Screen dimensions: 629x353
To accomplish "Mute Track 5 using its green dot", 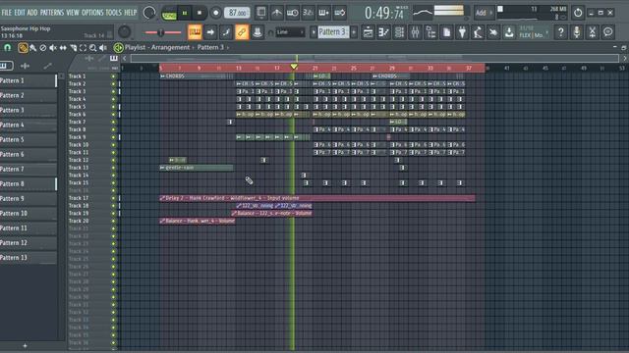I will point(114,107).
